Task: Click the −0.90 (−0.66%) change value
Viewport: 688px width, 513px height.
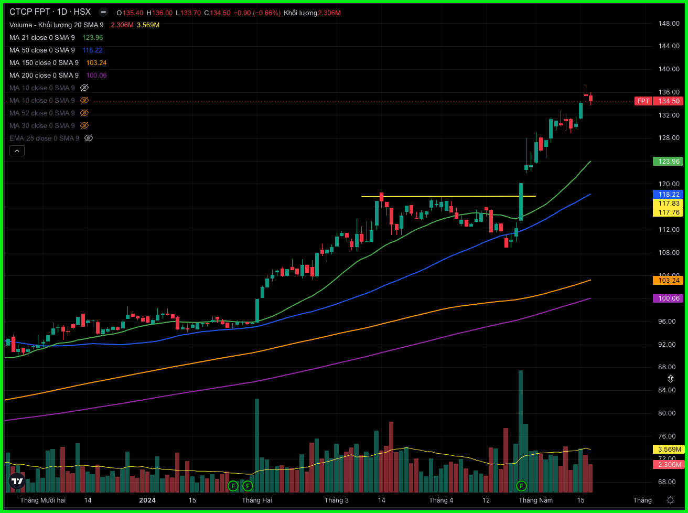Action: (257, 13)
